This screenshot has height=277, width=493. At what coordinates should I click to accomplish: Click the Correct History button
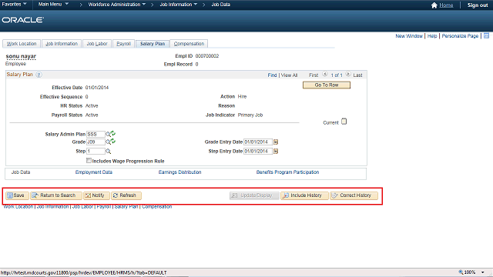point(354,195)
